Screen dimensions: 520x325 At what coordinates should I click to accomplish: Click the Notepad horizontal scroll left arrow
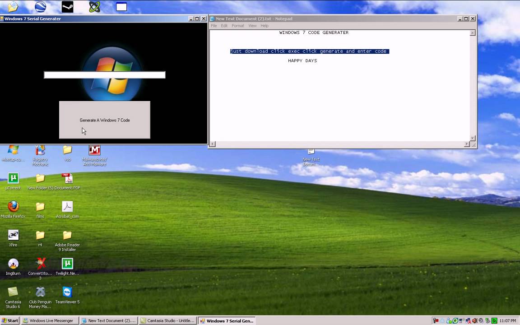coord(213,144)
